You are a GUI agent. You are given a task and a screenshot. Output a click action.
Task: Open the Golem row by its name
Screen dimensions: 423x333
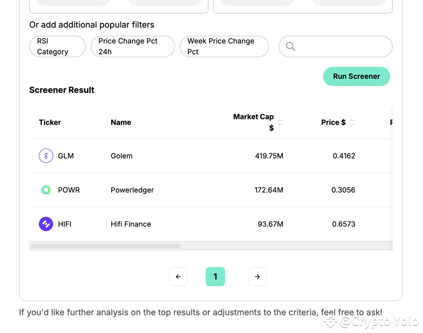(121, 156)
